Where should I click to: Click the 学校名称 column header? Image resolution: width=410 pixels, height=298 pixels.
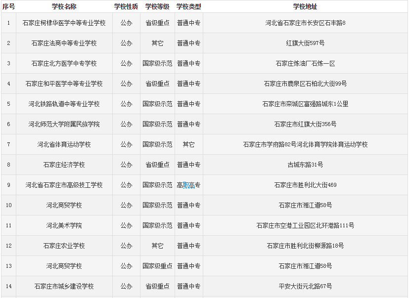pos(64,6)
